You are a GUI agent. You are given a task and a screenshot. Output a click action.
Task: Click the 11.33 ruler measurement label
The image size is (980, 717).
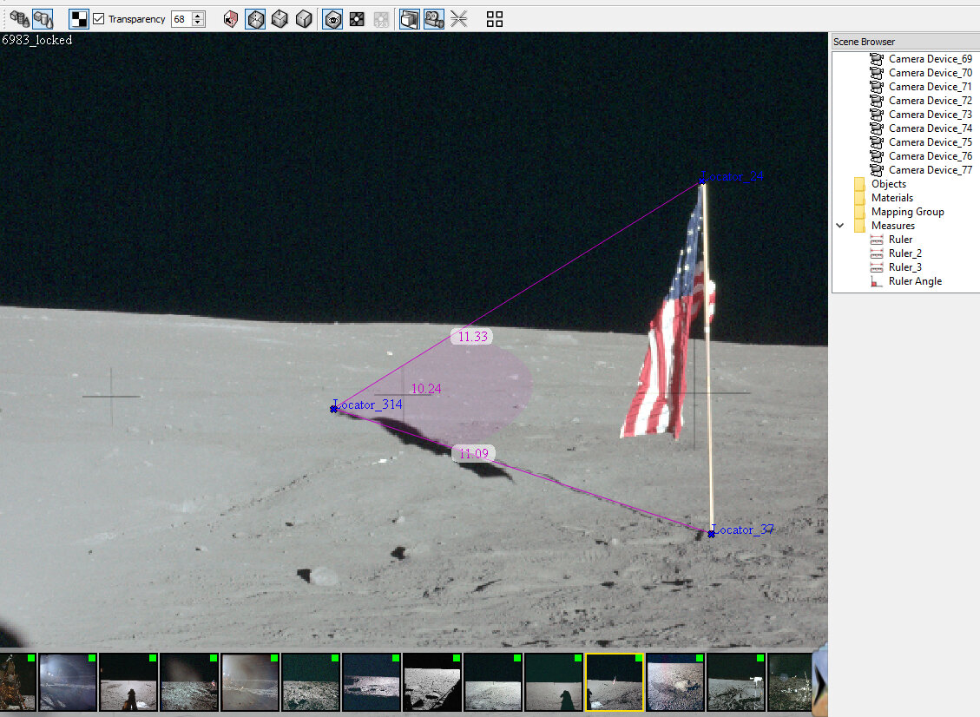point(472,337)
